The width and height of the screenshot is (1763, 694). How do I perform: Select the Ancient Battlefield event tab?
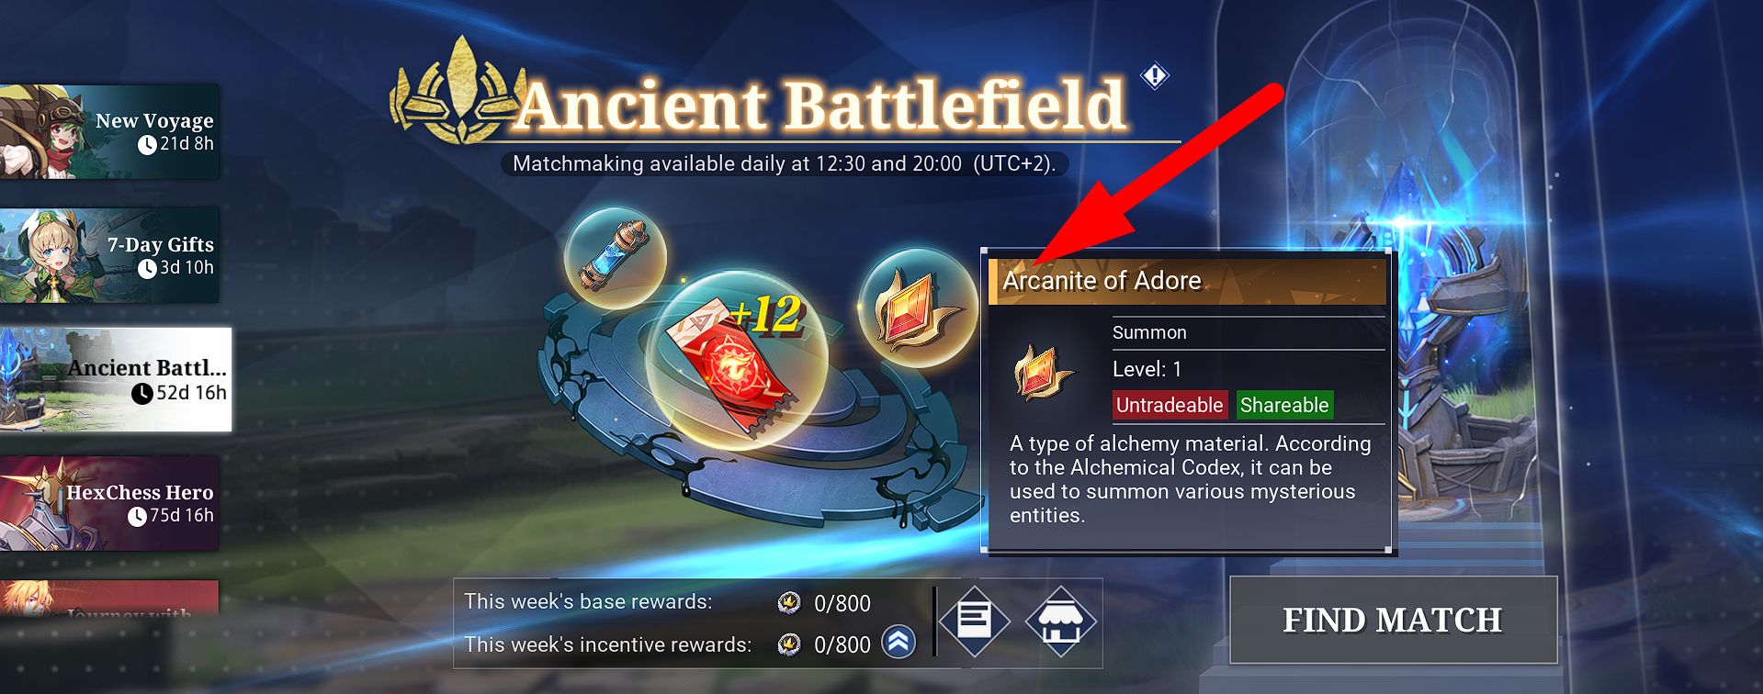coord(116,379)
